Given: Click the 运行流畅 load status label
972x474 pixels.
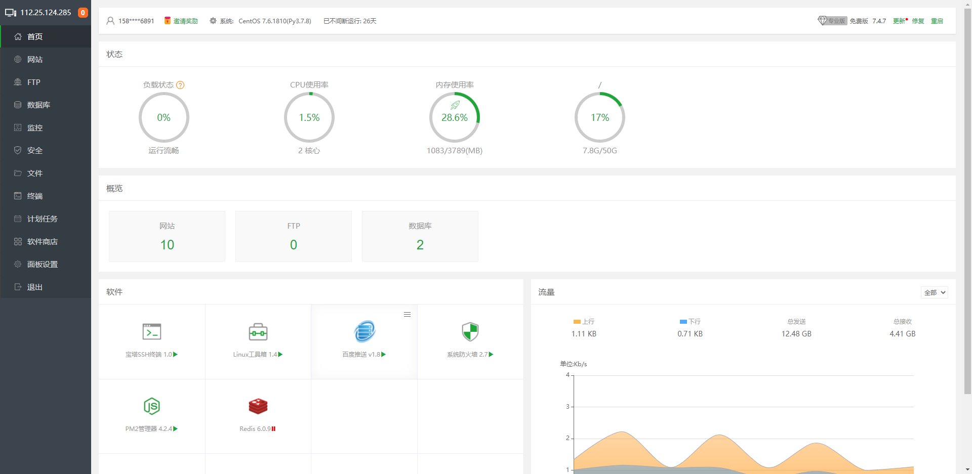Looking at the screenshot, I should [x=164, y=151].
